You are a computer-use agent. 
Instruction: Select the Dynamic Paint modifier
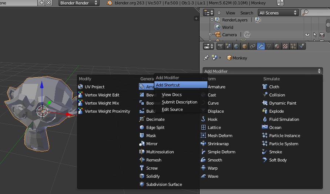[283, 103]
